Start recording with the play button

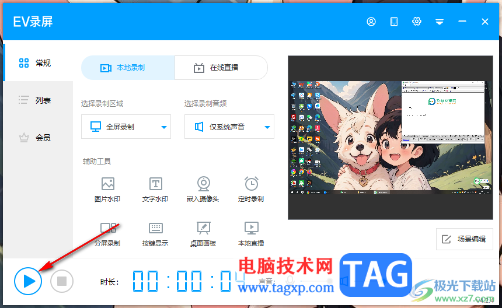[28, 281]
